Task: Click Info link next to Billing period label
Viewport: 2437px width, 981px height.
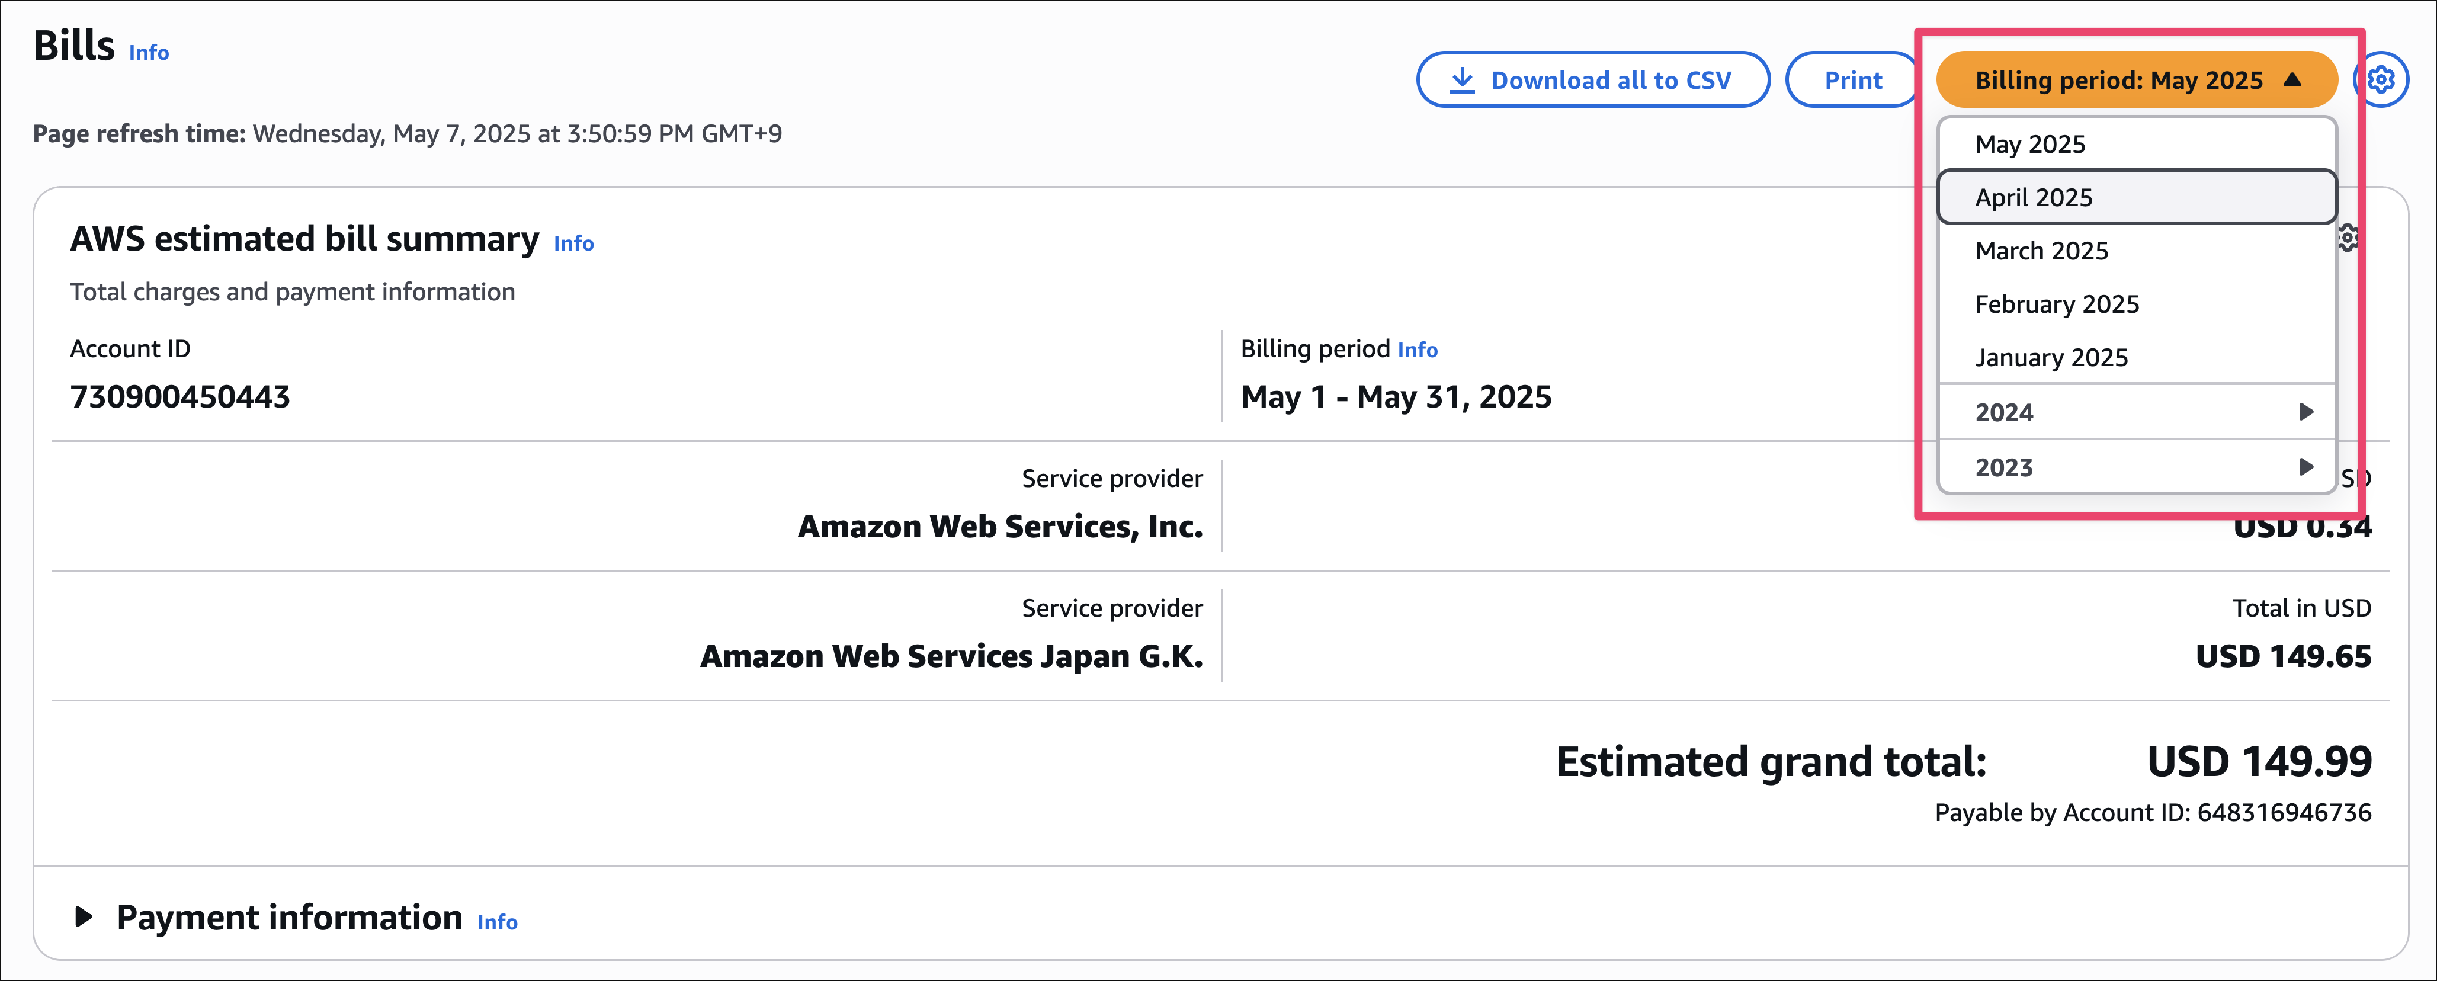Action: (1417, 350)
